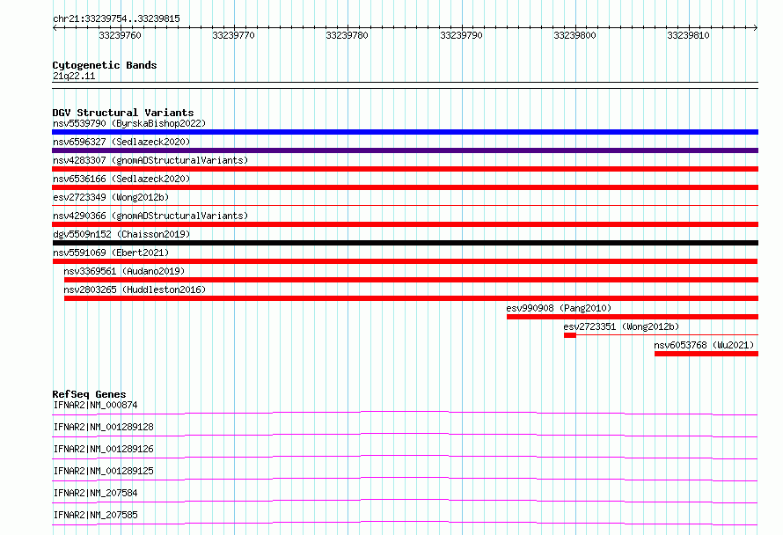Image resolution: width=783 pixels, height=535 pixels.
Task: Open nsv4290366 (gnomADStructuralVariants) variant label
Action: [150, 216]
